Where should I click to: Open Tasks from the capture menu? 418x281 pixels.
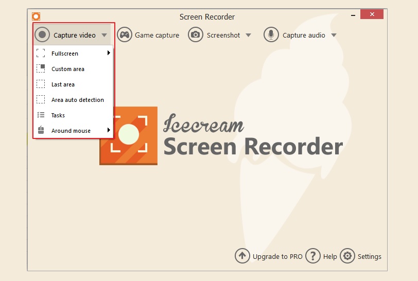pos(74,115)
